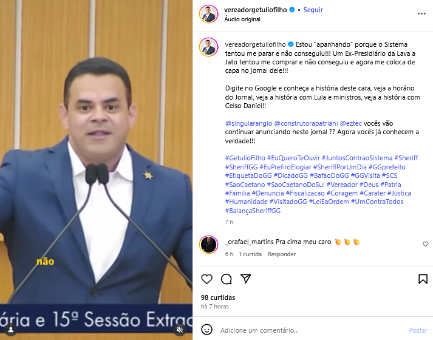Image resolution: width=433 pixels, height=340 pixels.
Task: Follow the account via Seguir
Action: tap(313, 10)
